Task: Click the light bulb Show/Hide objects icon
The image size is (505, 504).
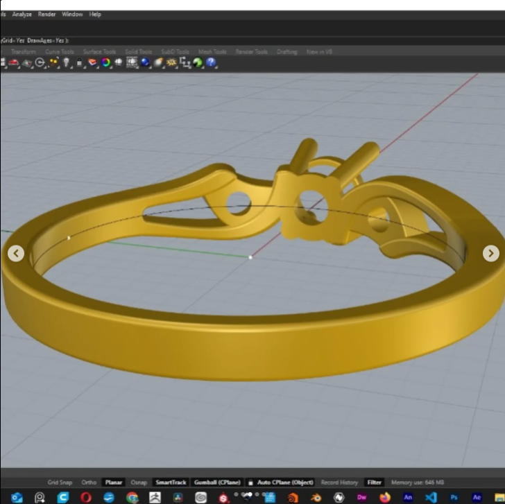Action: tap(67, 62)
